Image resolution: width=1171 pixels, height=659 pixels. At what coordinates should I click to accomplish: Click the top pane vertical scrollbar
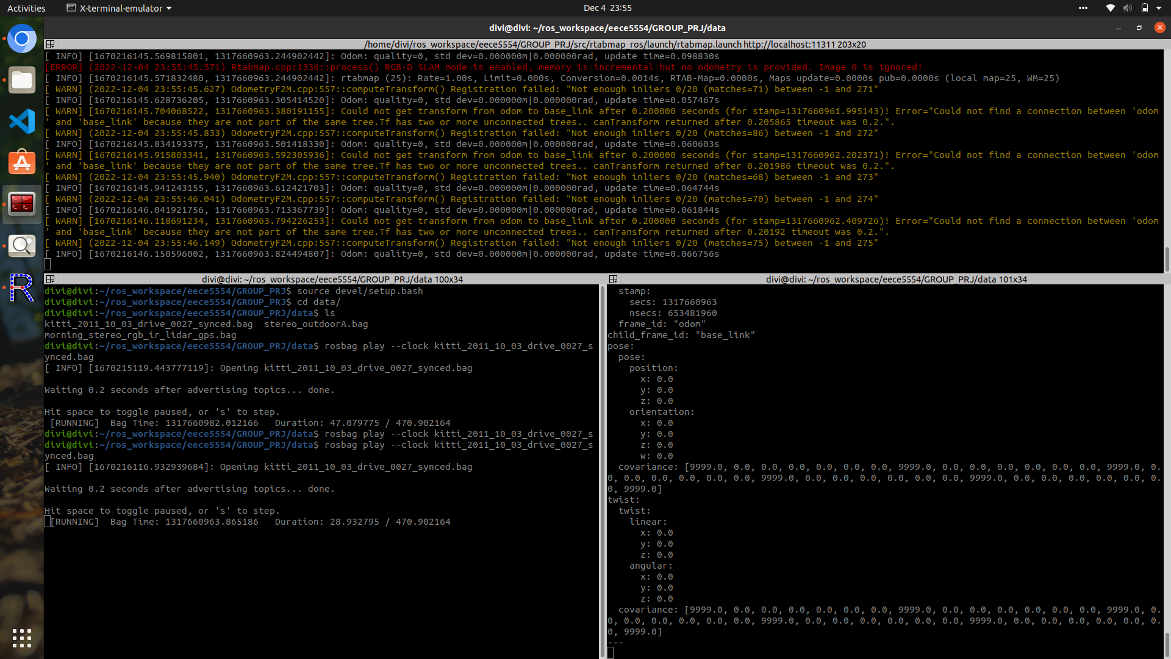pos(1167,259)
